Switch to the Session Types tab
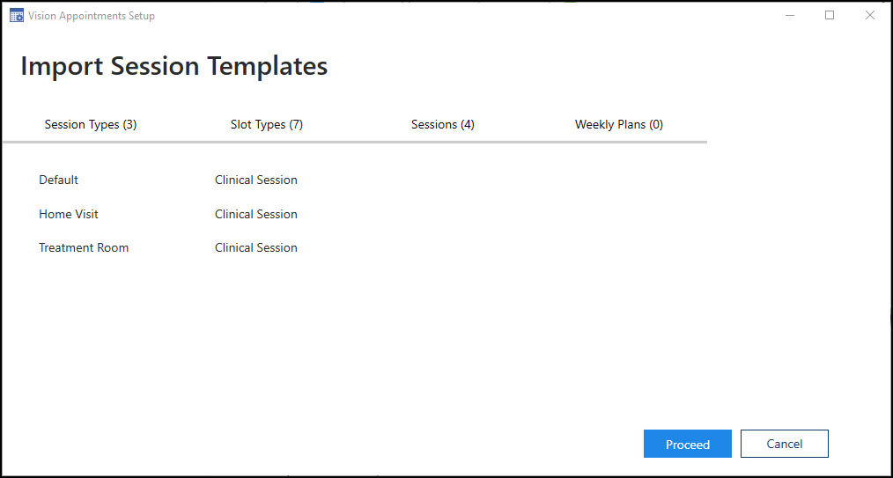The width and height of the screenshot is (893, 478). coord(91,125)
